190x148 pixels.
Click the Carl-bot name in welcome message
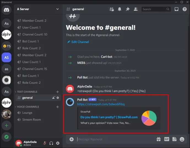(x=107, y=57)
